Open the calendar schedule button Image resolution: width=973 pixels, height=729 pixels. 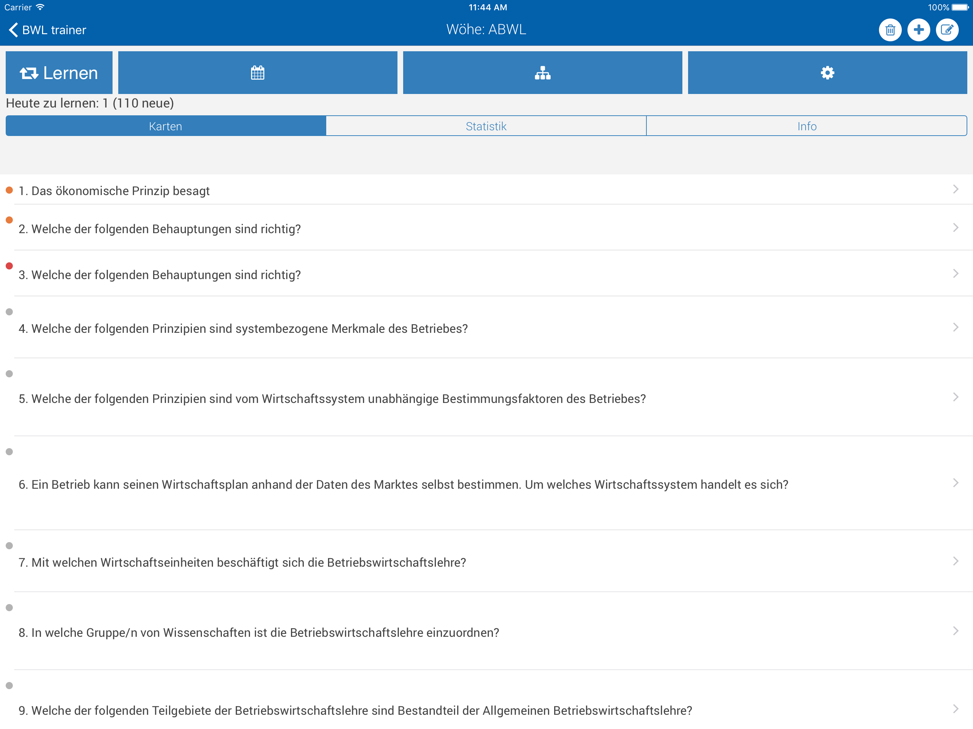tap(258, 73)
